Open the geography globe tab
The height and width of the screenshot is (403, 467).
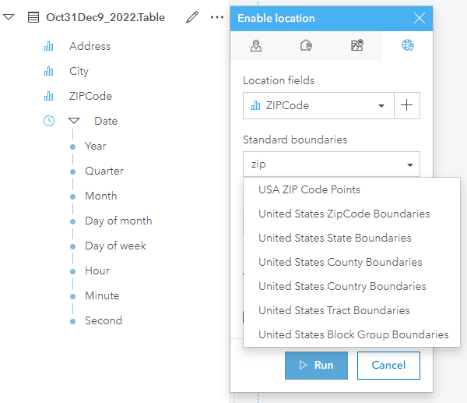point(407,46)
